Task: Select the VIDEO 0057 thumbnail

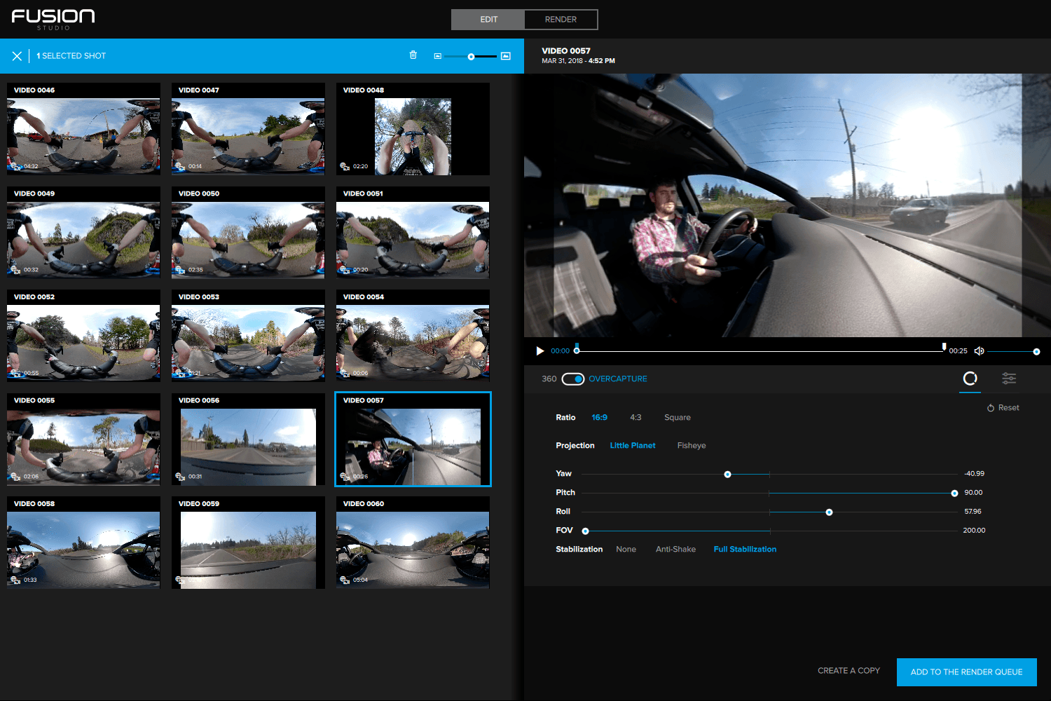Action: 413,440
